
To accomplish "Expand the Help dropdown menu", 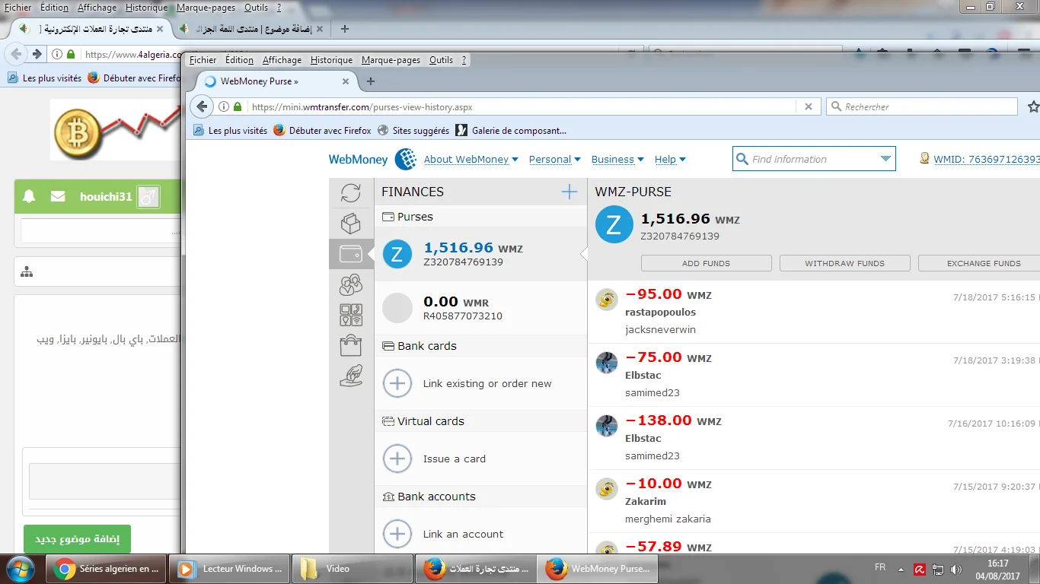I will [670, 160].
